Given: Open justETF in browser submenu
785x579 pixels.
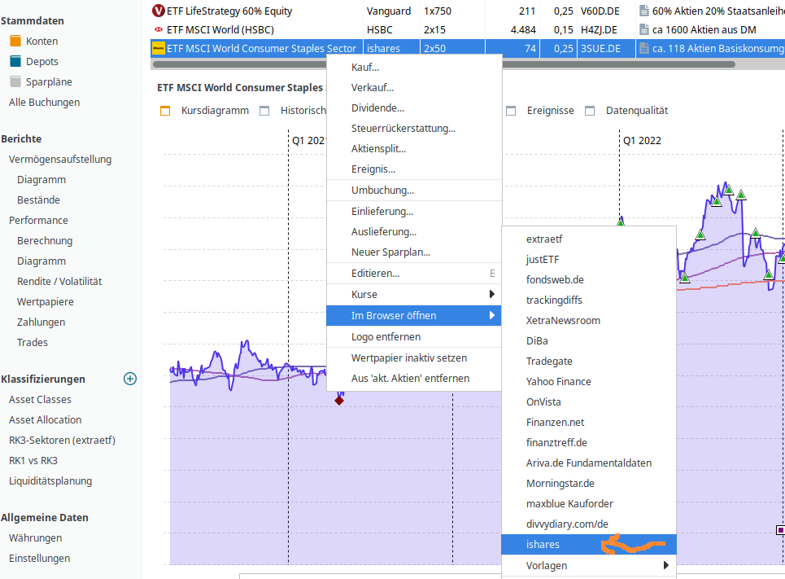Looking at the screenshot, I should (x=589, y=260).
